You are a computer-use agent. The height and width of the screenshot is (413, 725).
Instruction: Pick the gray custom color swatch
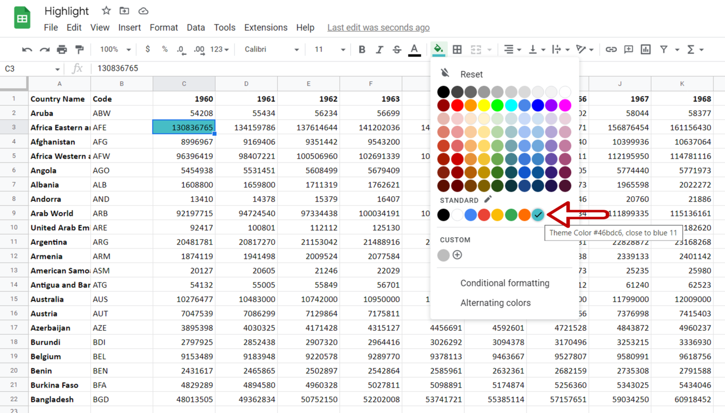click(443, 255)
